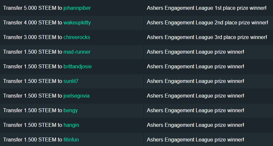Select the 1st place prize winner memo
This screenshot has width=273, height=146.
(x=206, y=8)
